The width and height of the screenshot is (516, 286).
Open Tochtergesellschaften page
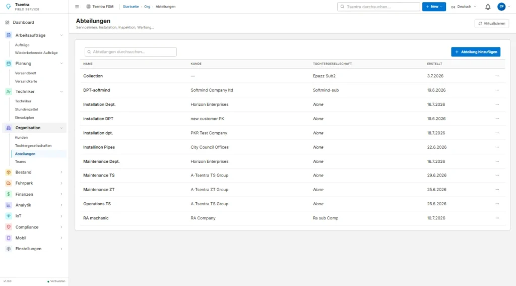[x=33, y=146]
